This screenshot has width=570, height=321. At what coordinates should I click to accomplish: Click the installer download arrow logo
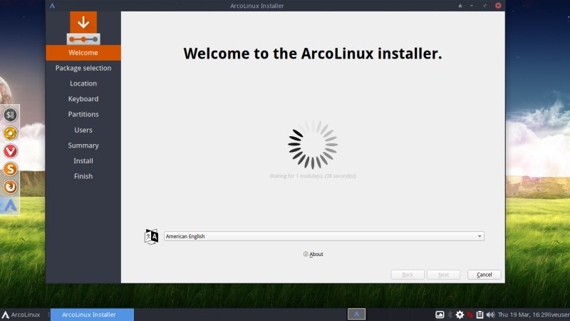pyautogui.click(x=83, y=28)
